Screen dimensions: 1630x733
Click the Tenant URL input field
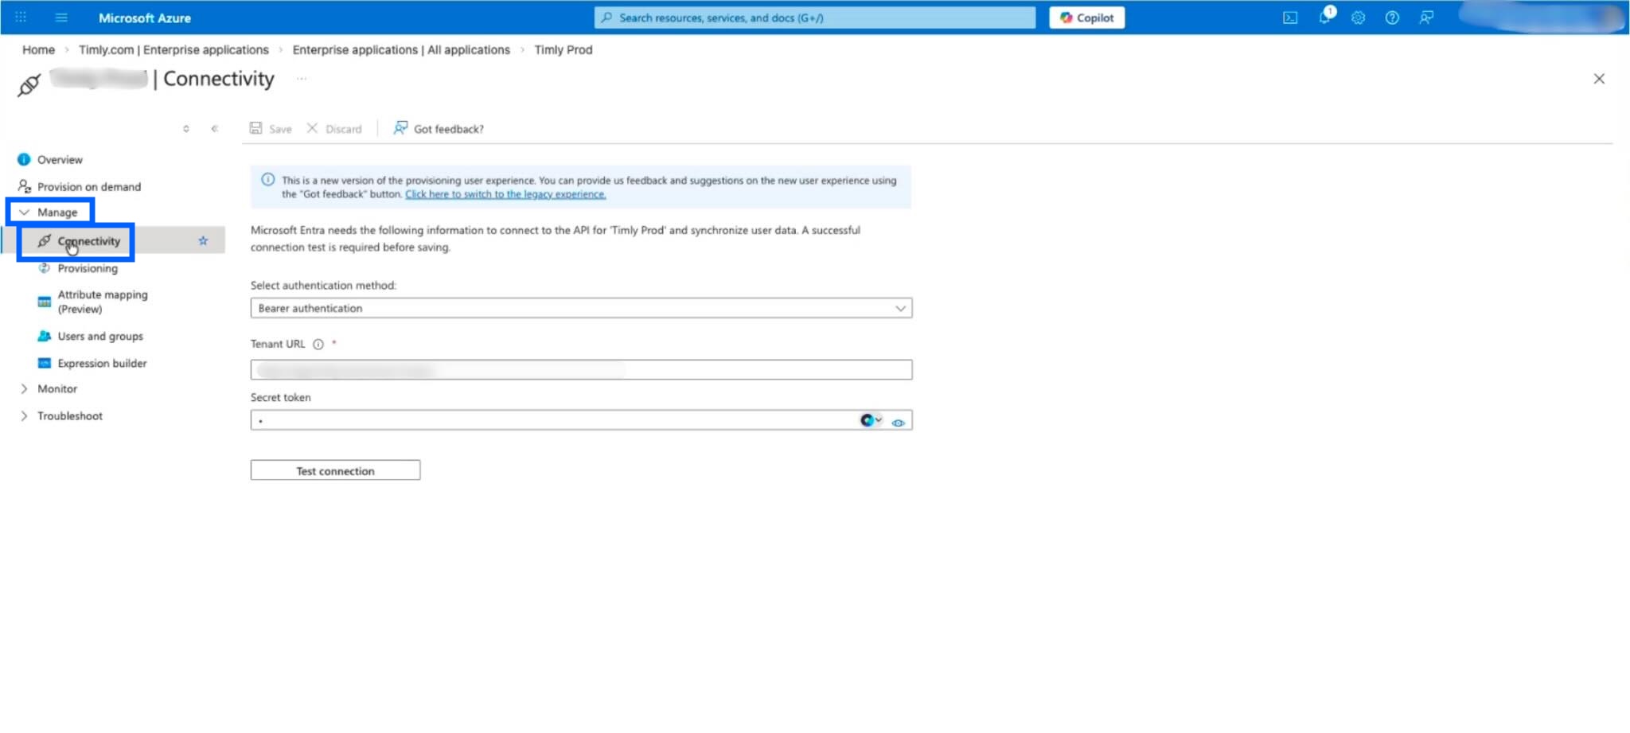click(581, 369)
